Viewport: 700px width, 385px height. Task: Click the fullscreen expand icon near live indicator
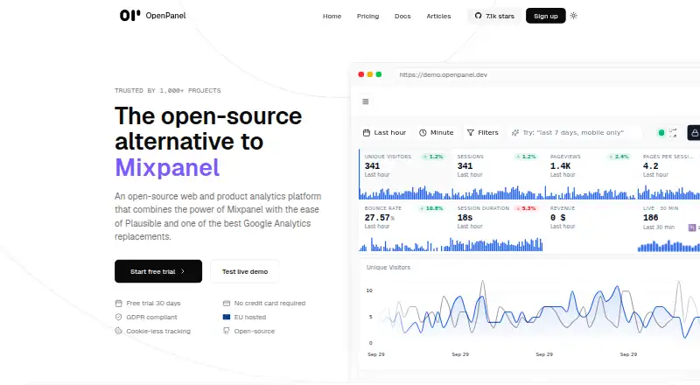pyautogui.click(x=673, y=133)
